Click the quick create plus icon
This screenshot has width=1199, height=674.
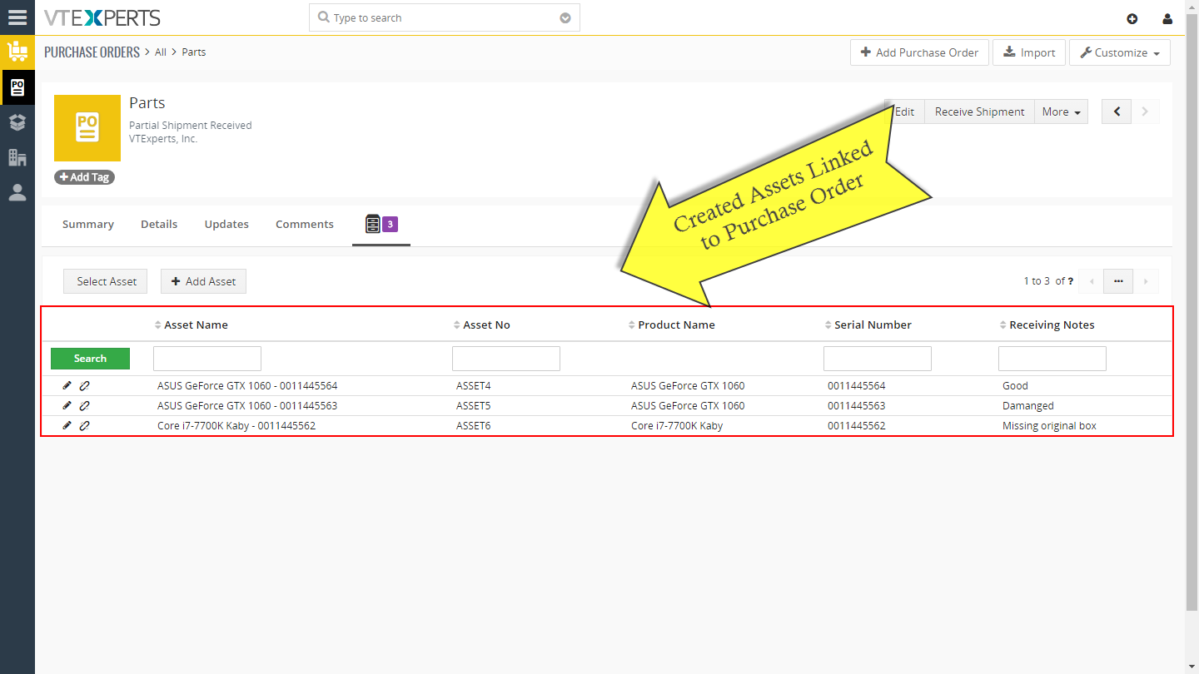coord(1132,18)
